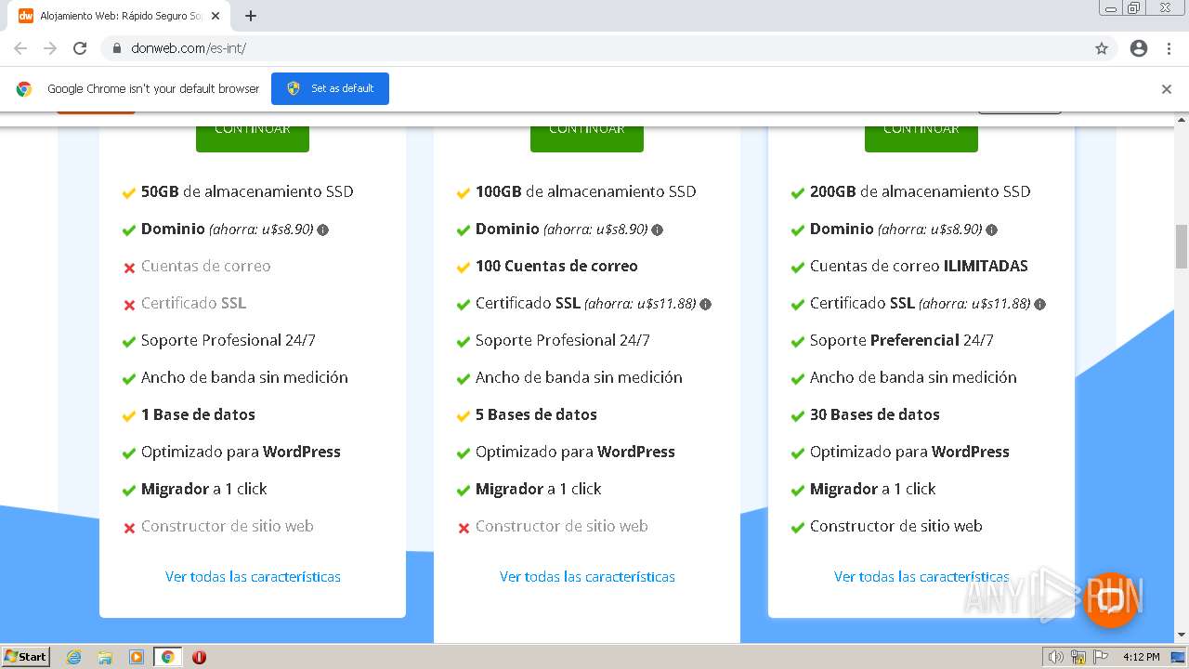Click the text 200GB de almacenamiento SSD

[x=920, y=191]
